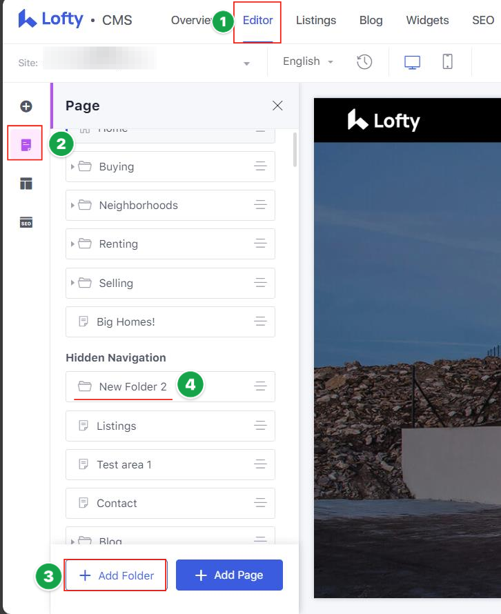Click the add element plus icon in sidebar

coord(26,106)
